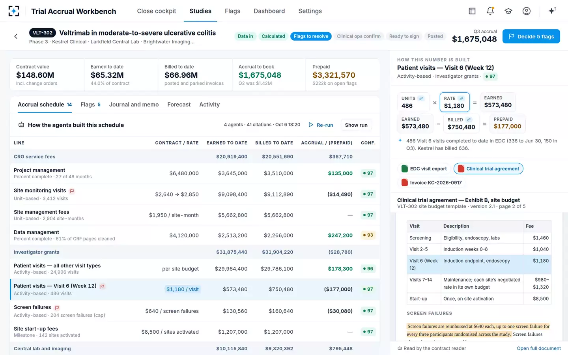Screen dimensions: 568x355
Task: Click the Trial Accrual Workbench logo icon
Action: click(14, 11)
